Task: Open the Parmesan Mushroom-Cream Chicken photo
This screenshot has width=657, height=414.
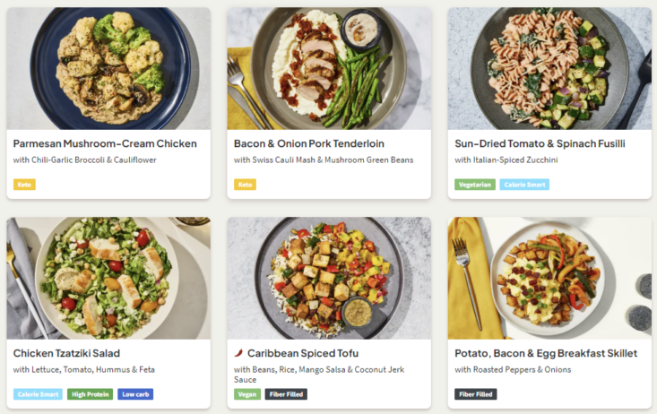Action: 108,69
